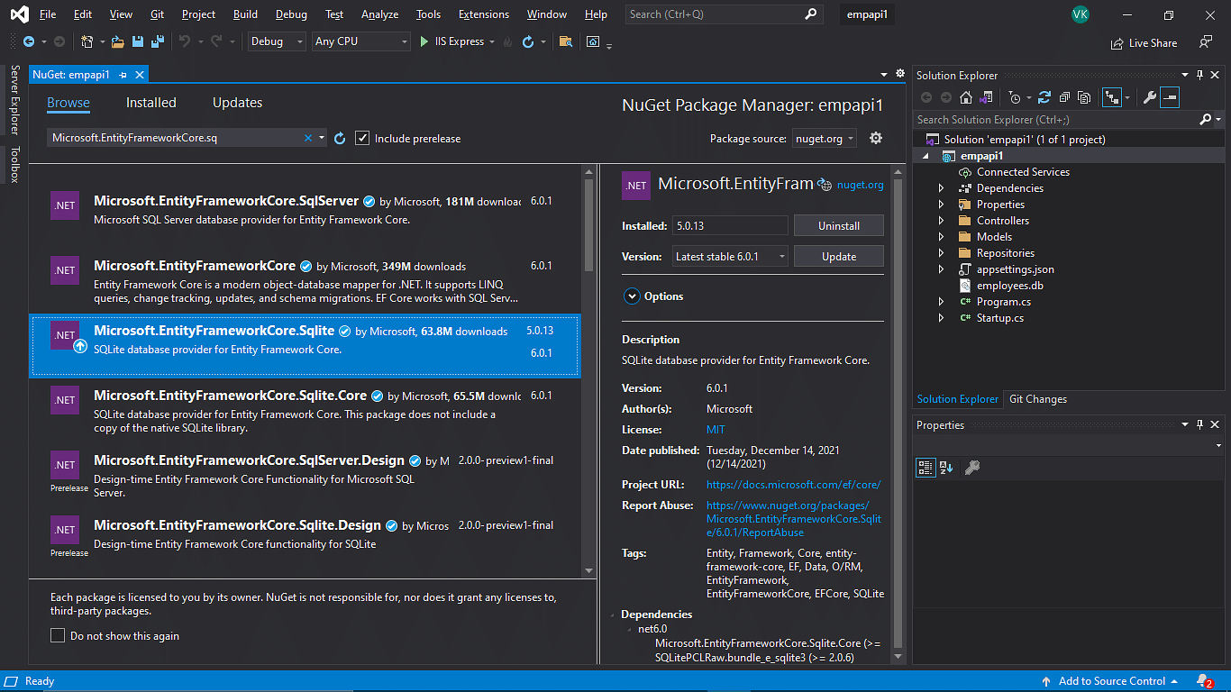Open NuGet package source settings gear
Image resolution: width=1231 pixels, height=692 pixels.
(875, 138)
